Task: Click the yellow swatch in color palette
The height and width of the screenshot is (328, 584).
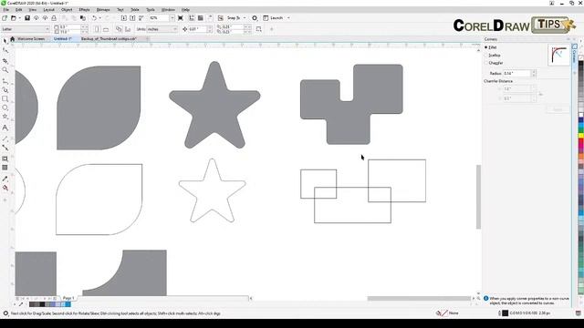Action: [x=580, y=136]
